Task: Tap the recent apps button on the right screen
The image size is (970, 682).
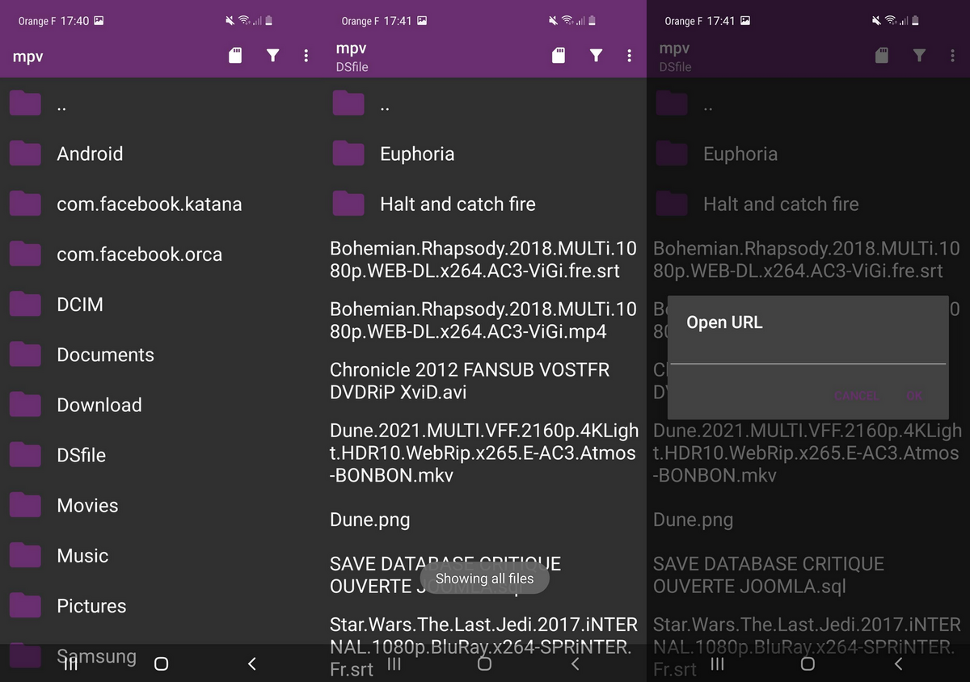Action: point(718,663)
